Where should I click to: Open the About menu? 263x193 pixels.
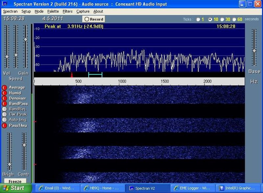(98, 11)
